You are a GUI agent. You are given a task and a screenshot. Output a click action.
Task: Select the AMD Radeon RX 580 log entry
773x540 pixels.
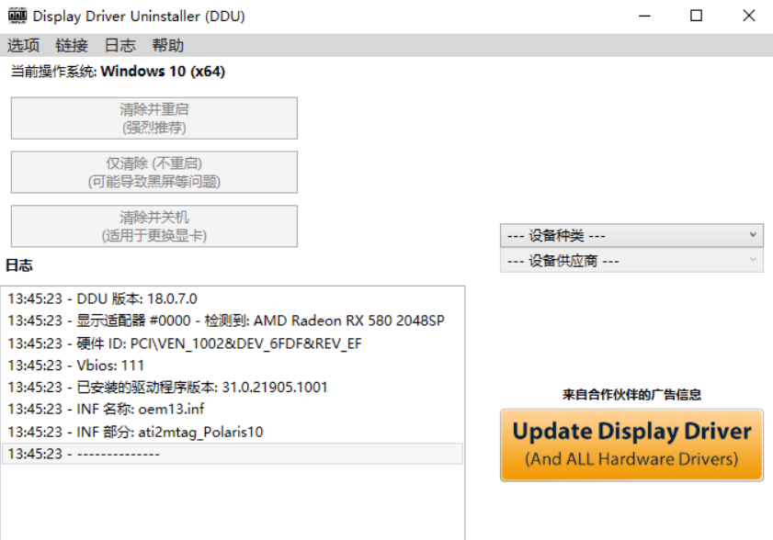coord(226,321)
